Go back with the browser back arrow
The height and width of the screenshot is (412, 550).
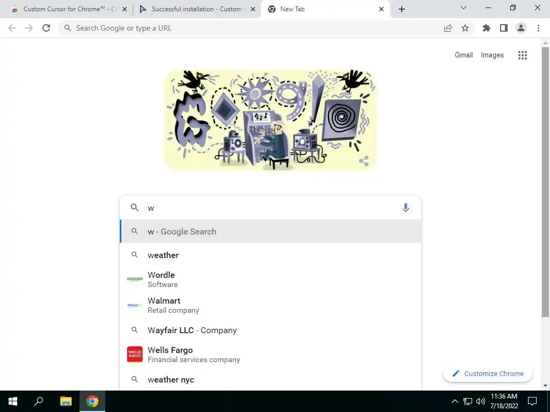pyautogui.click(x=12, y=28)
